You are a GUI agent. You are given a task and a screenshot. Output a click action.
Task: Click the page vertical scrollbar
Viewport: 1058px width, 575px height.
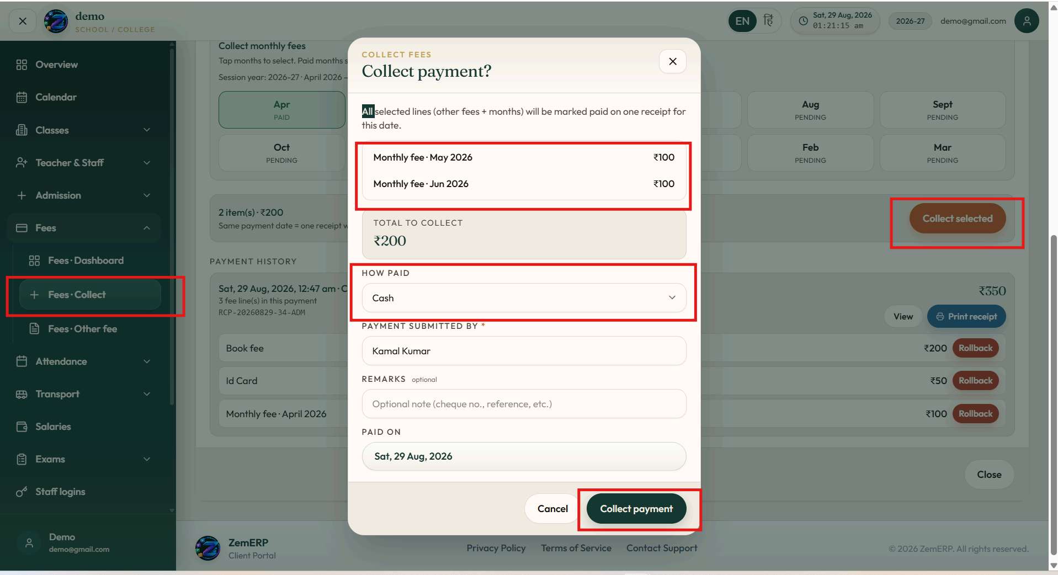coord(1053,395)
